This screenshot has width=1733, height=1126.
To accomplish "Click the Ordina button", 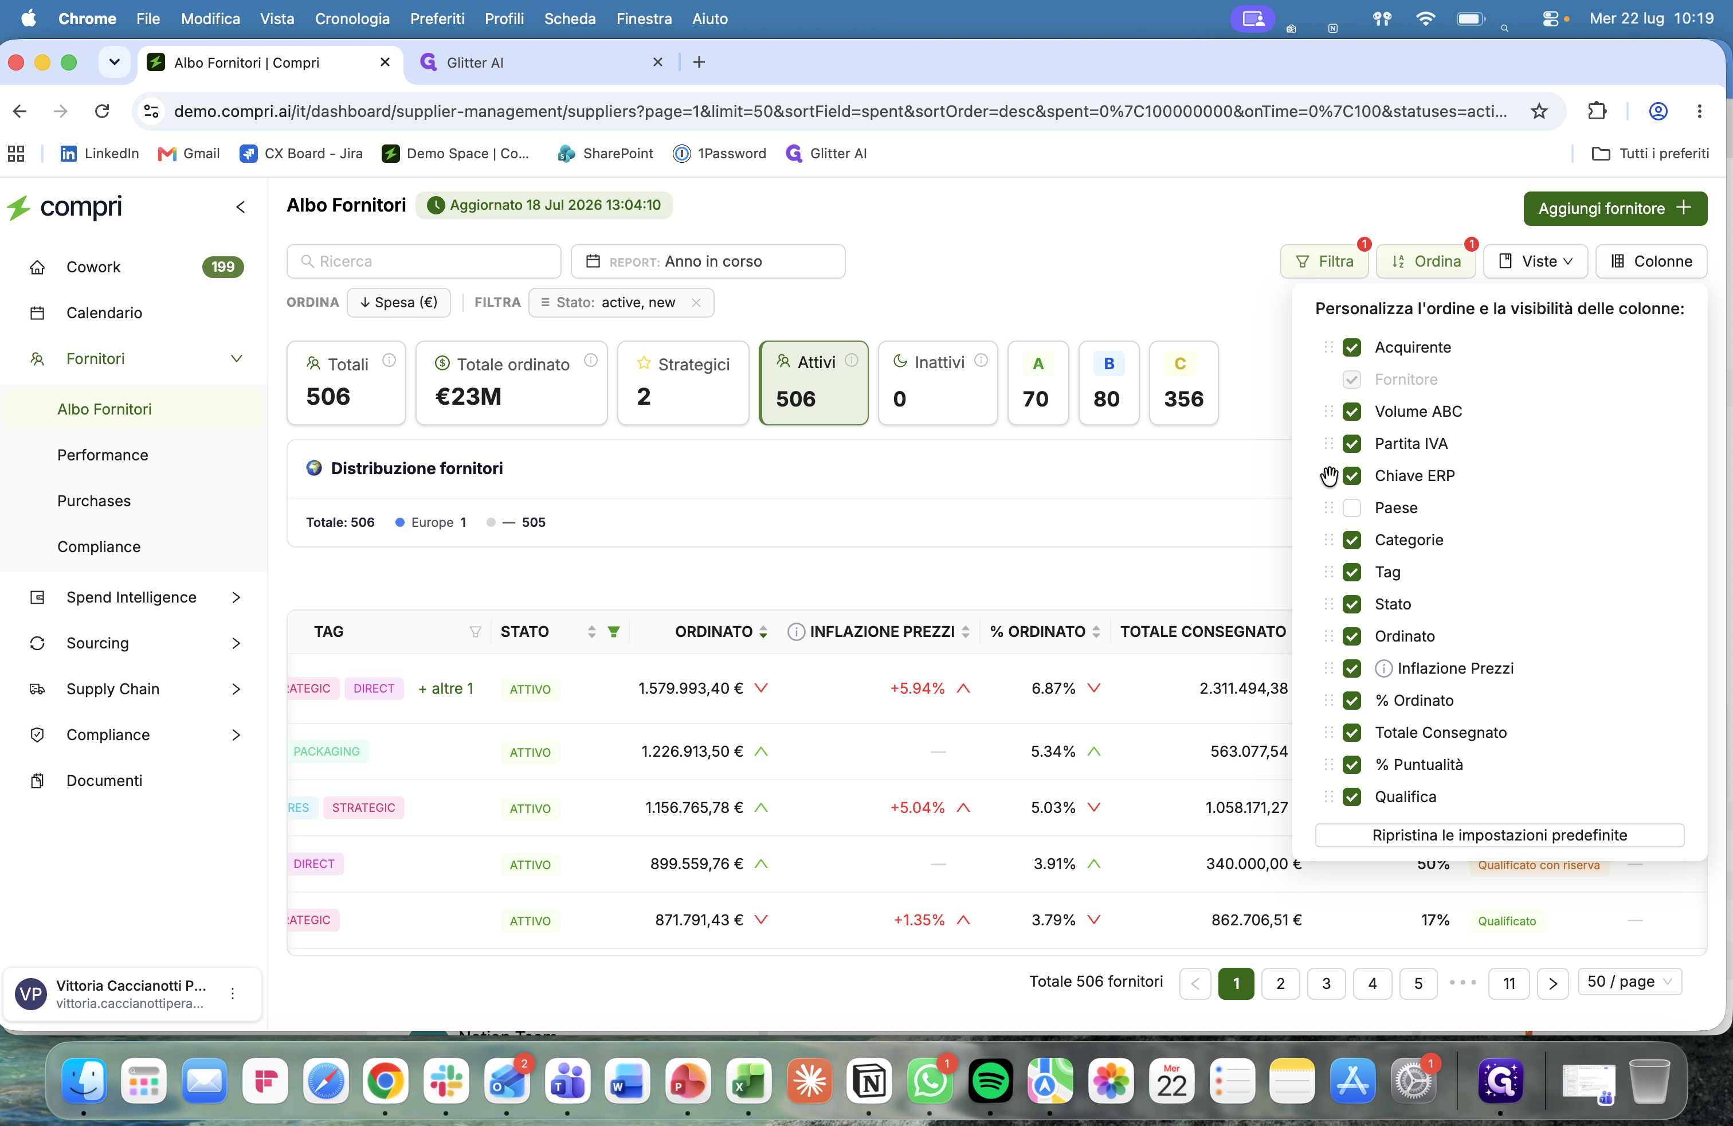I will coord(1426,261).
